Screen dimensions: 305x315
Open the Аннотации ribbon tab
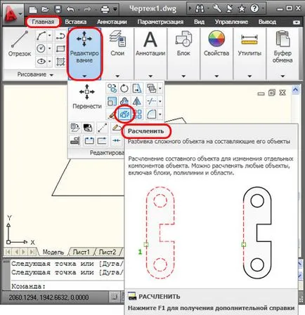pos(112,22)
